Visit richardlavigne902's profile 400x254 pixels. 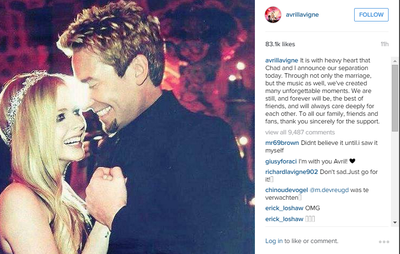(292, 172)
